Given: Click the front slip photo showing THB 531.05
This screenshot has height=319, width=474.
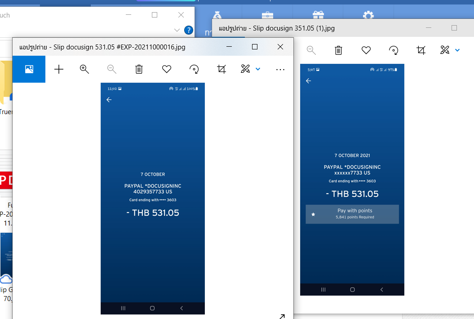Looking at the screenshot, I should pos(153,198).
